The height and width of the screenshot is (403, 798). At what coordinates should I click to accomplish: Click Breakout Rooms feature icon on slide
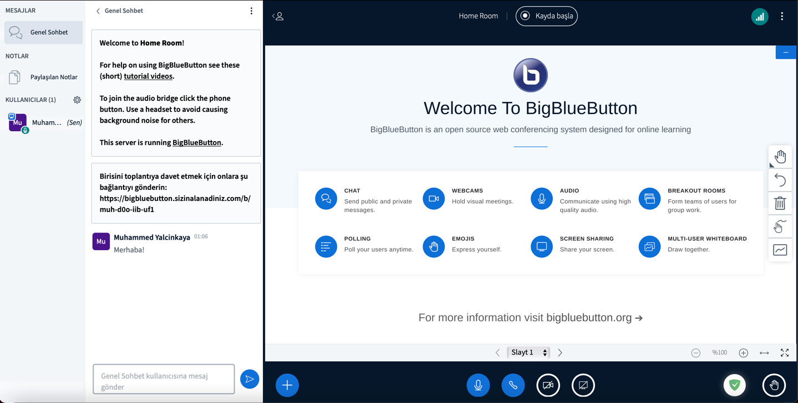649,199
